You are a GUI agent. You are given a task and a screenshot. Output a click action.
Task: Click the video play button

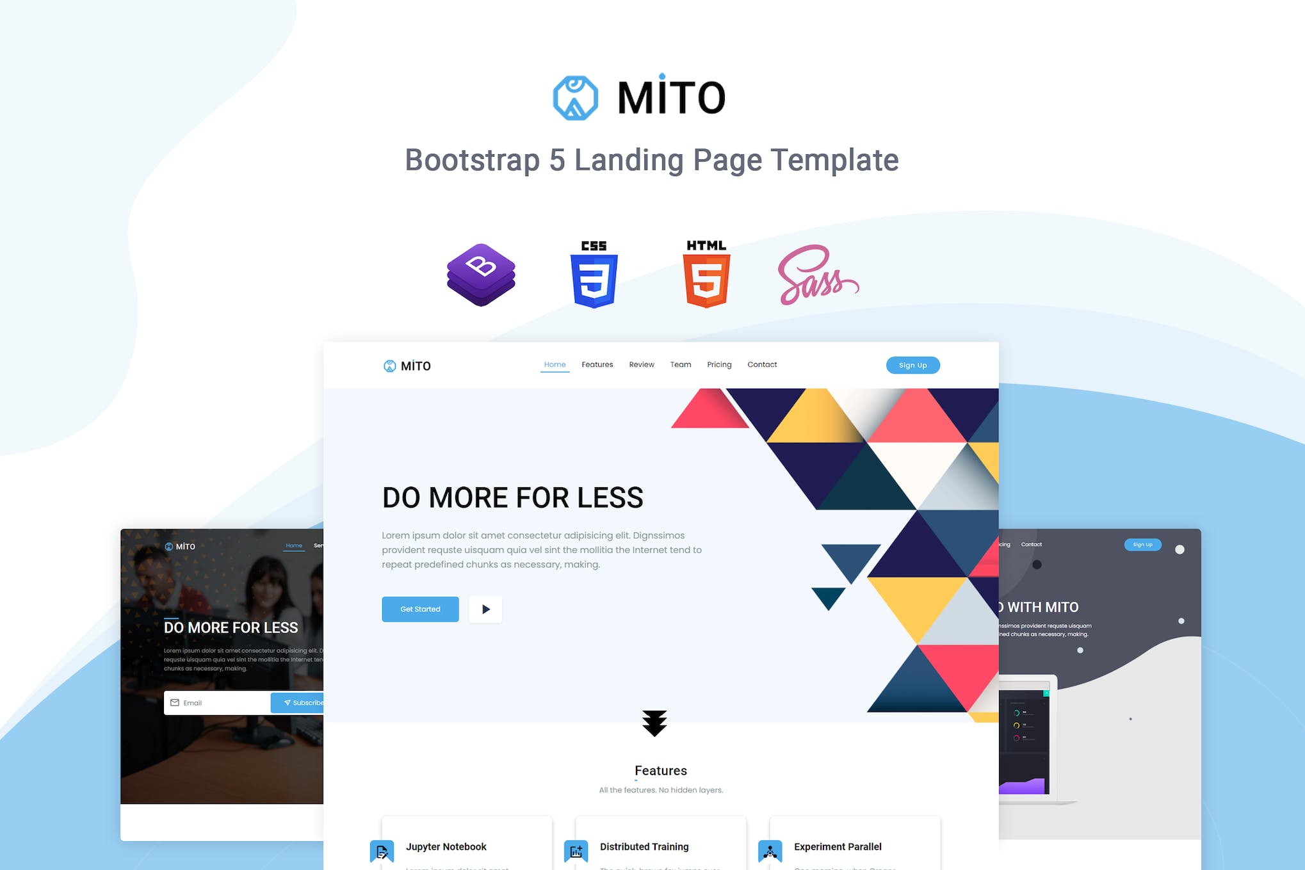pos(487,610)
